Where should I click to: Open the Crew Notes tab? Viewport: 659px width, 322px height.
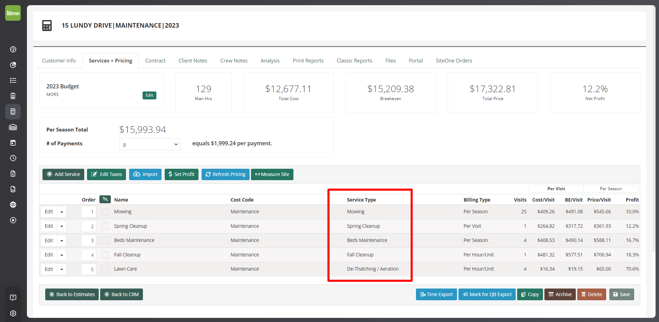[x=234, y=60]
